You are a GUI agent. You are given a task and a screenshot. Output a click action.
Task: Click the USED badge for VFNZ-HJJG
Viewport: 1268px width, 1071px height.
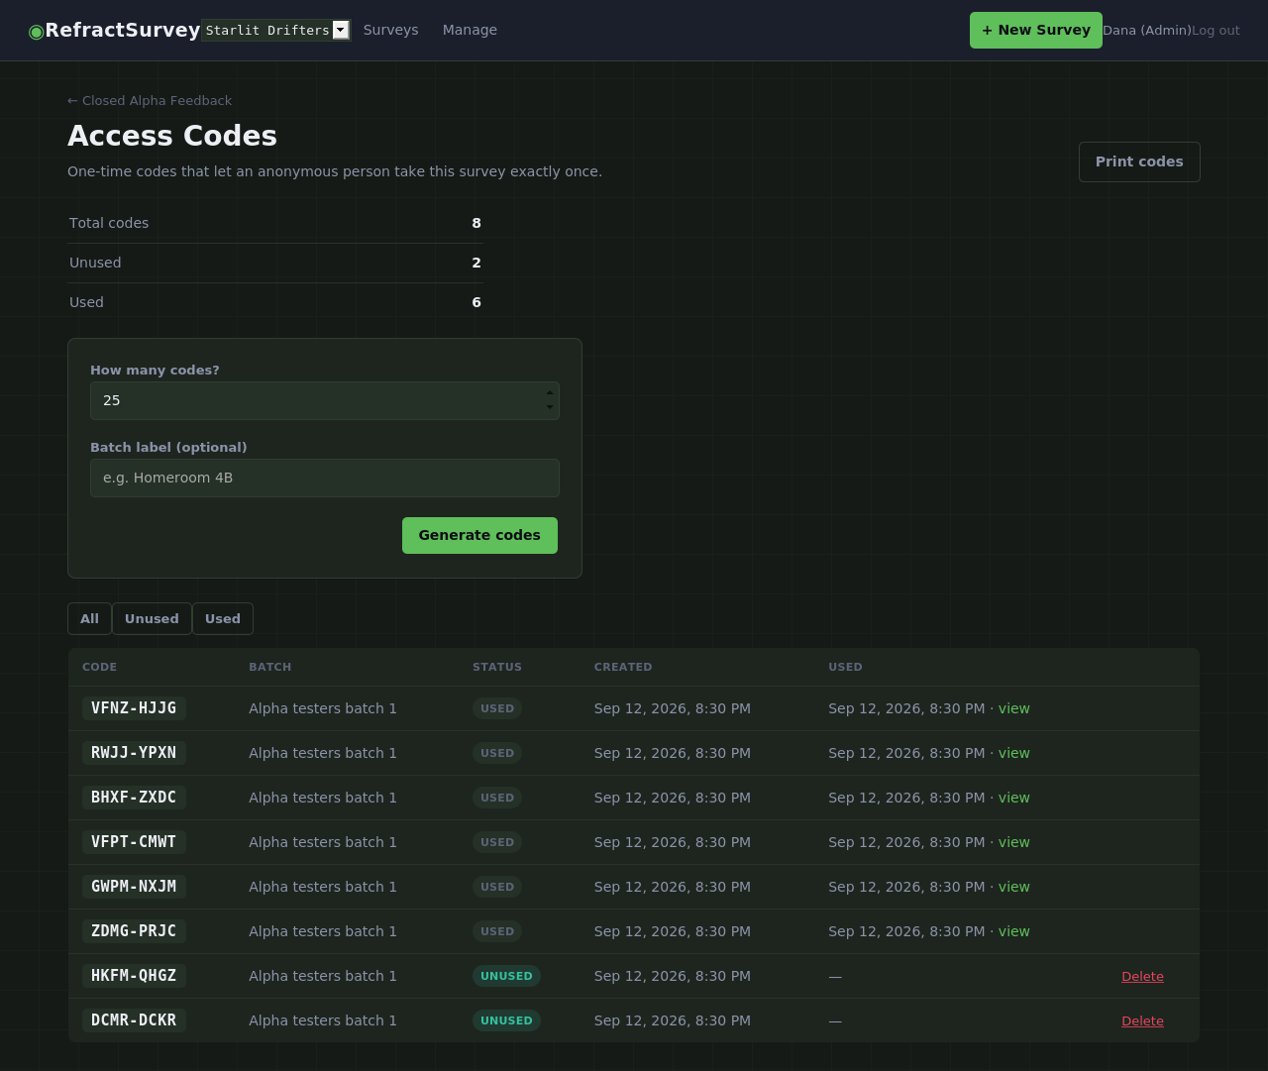[497, 708]
